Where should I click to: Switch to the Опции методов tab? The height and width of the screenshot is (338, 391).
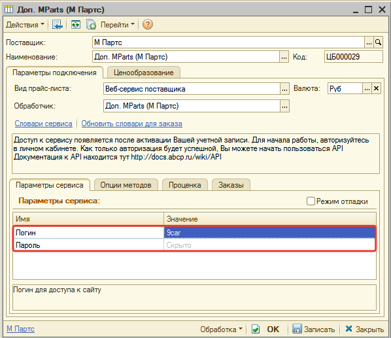[x=126, y=185]
